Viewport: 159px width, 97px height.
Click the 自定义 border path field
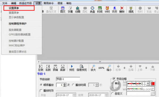tap(138, 94)
